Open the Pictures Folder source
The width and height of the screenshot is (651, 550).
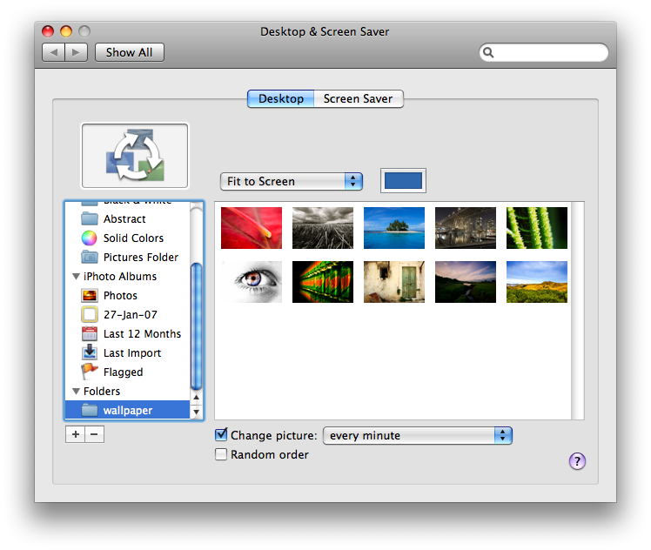(x=140, y=258)
